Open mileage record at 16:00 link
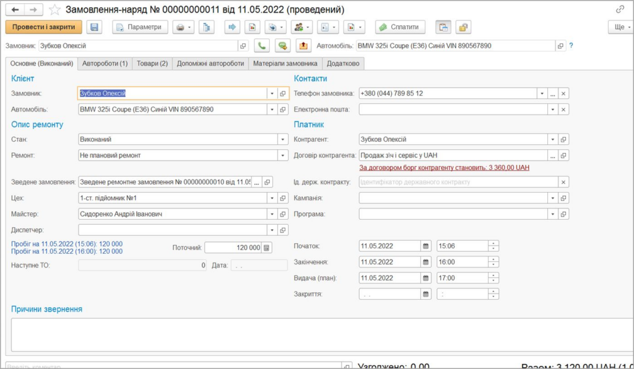The width and height of the screenshot is (634, 369). coord(67,251)
